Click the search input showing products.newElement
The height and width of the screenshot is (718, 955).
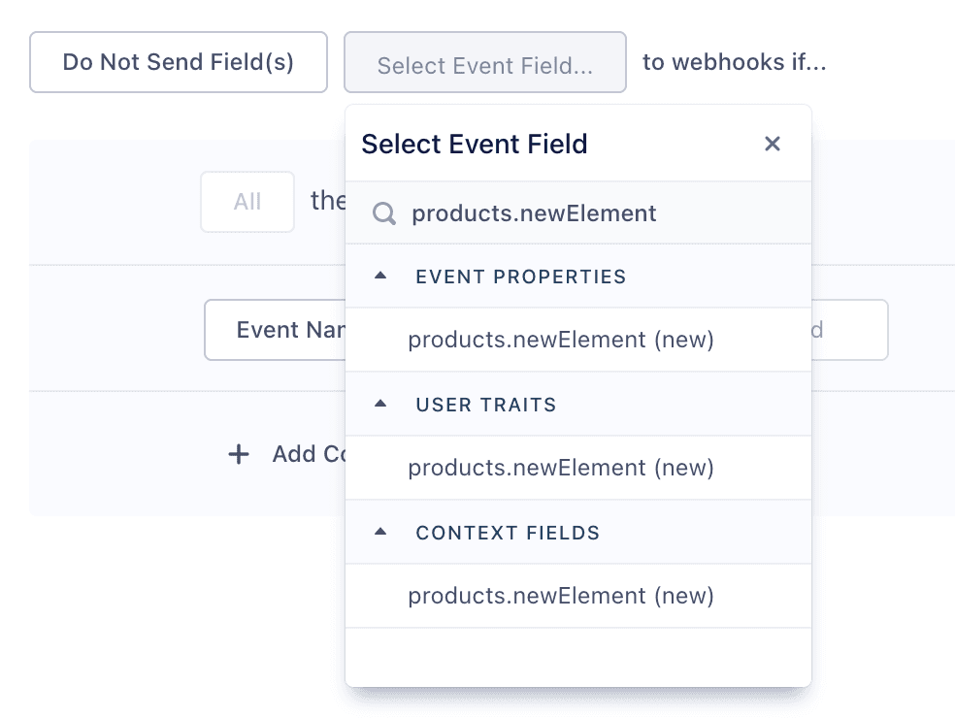(534, 213)
